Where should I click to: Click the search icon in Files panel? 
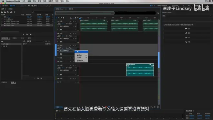(33, 12)
